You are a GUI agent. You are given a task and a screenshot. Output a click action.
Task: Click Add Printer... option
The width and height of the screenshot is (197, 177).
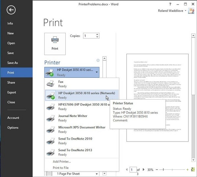click(62, 162)
